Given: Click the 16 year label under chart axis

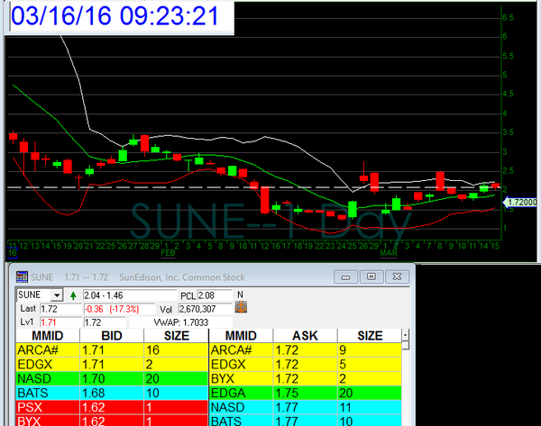Looking at the screenshot, I should tap(12, 253).
